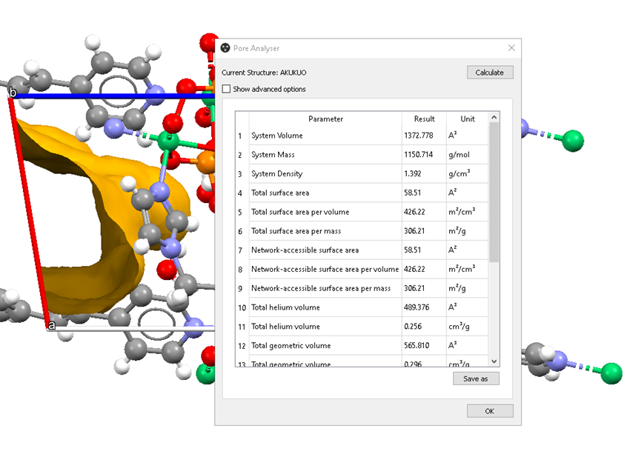Click the table vertical scrollbar thumb
The width and height of the screenshot is (630, 457).
pos(494,193)
